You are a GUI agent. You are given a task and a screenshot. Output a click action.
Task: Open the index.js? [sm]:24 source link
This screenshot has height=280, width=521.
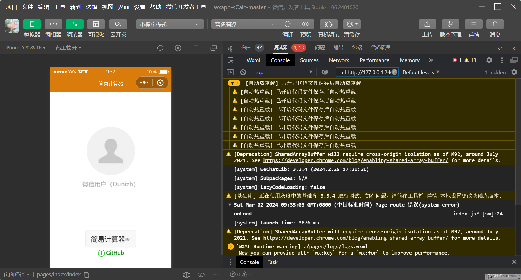pos(477,214)
